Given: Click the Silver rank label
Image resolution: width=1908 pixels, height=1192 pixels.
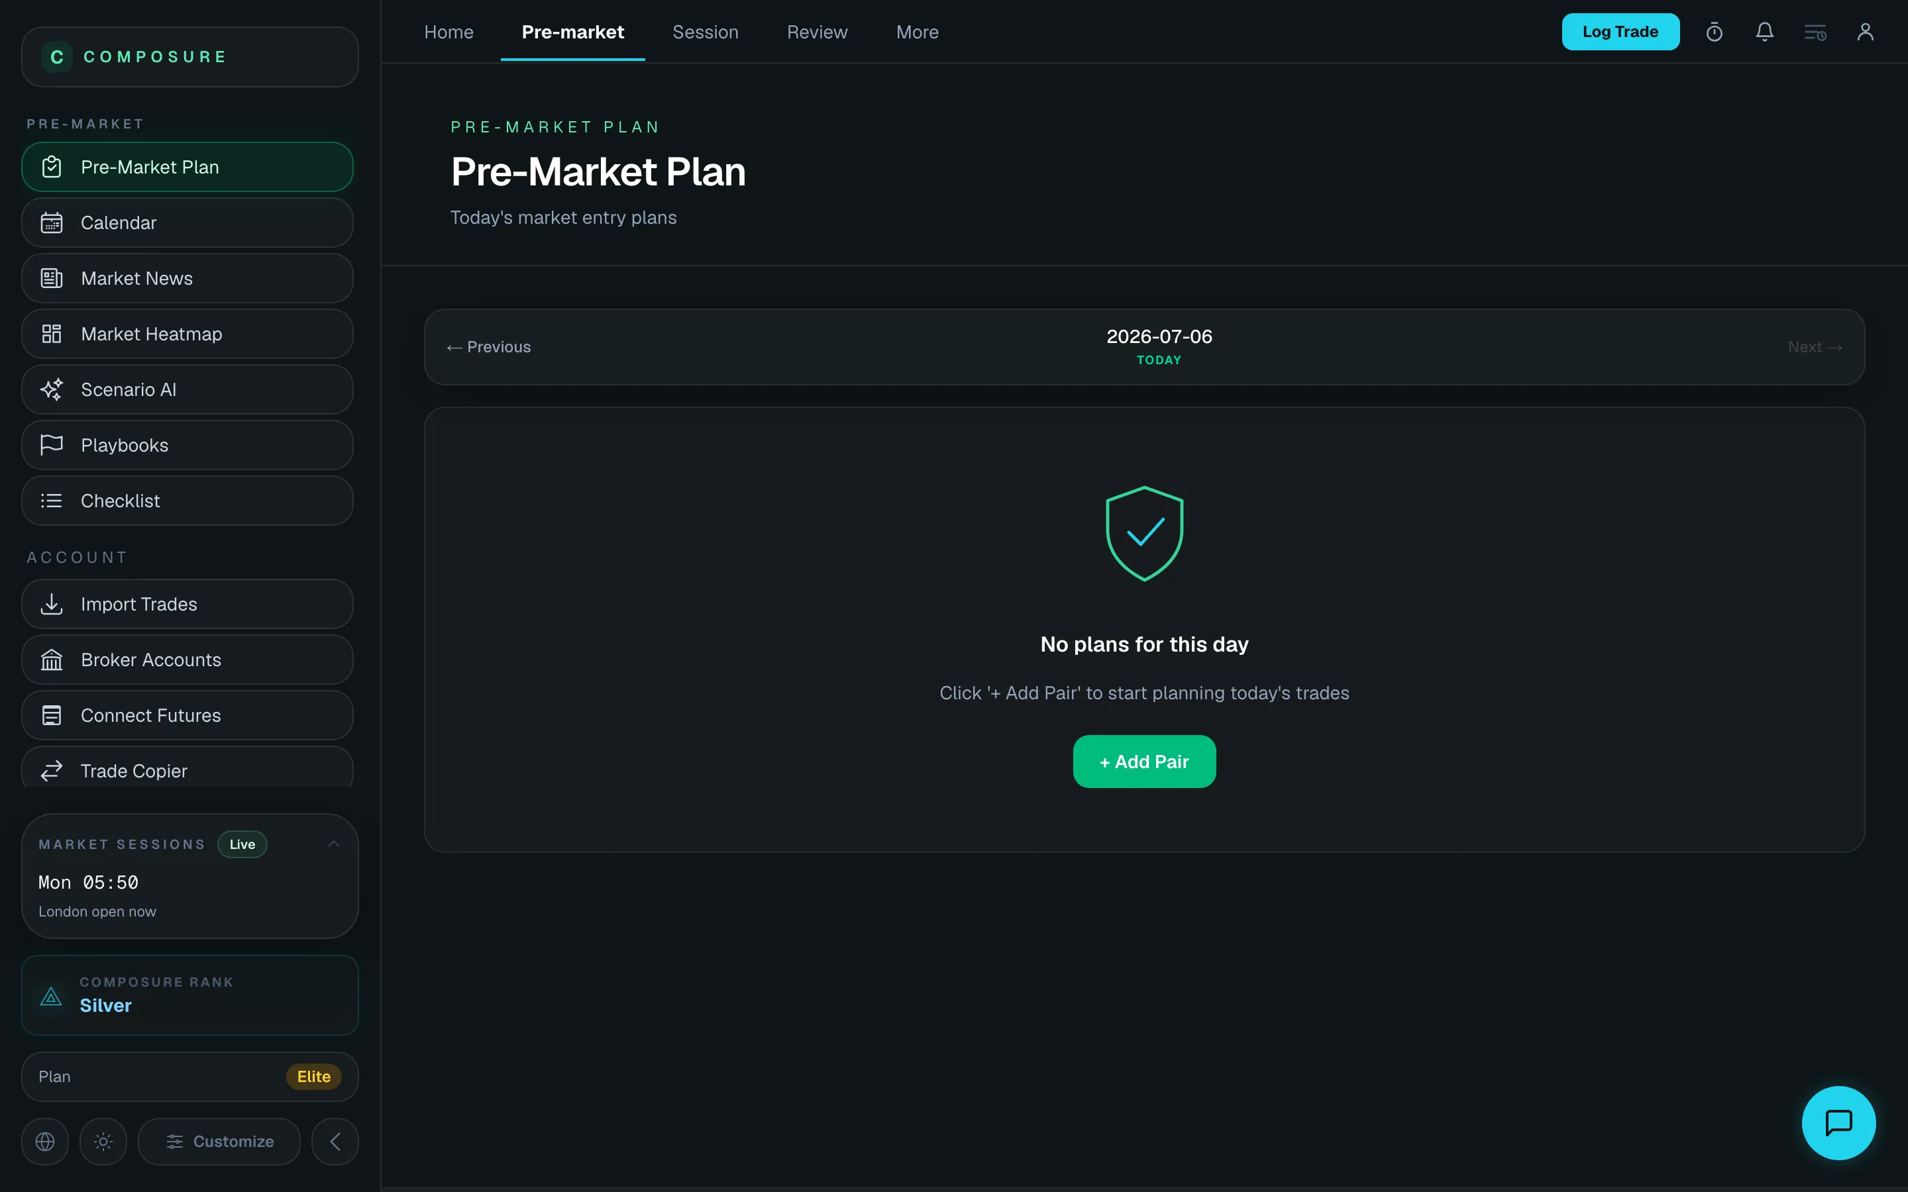Looking at the screenshot, I should (105, 1006).
